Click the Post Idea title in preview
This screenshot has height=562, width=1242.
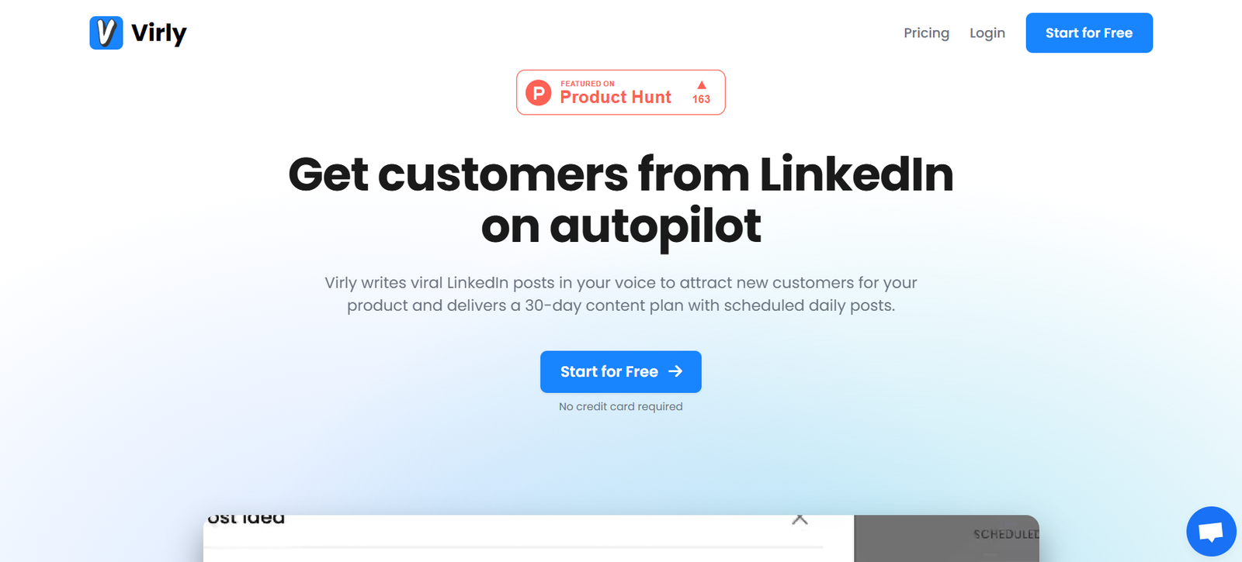(x=247, y=519)
